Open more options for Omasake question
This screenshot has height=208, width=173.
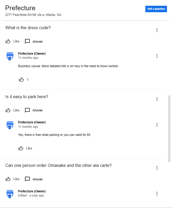point(157,168)
